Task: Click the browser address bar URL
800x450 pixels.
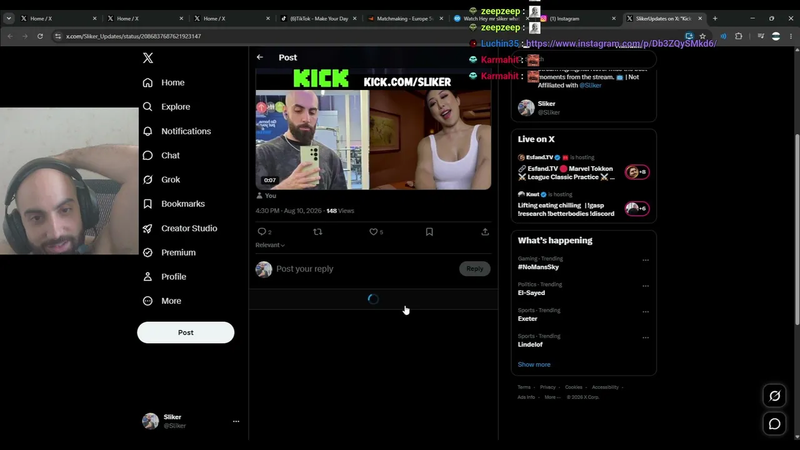Action: 133,36
